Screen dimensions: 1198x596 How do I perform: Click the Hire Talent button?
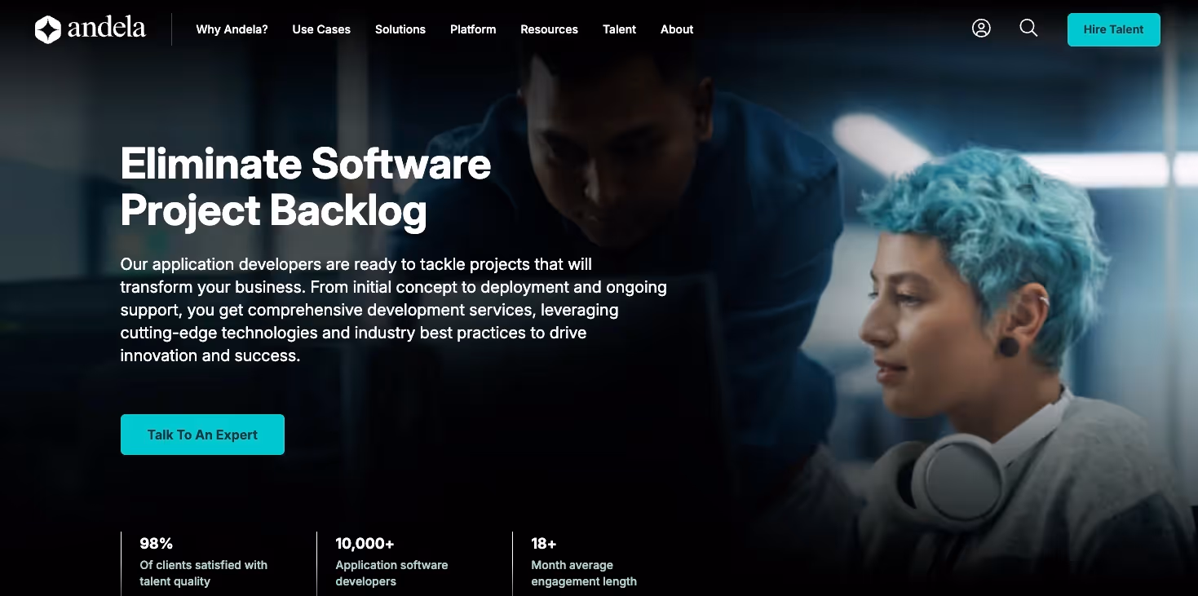pos(1113,29)
